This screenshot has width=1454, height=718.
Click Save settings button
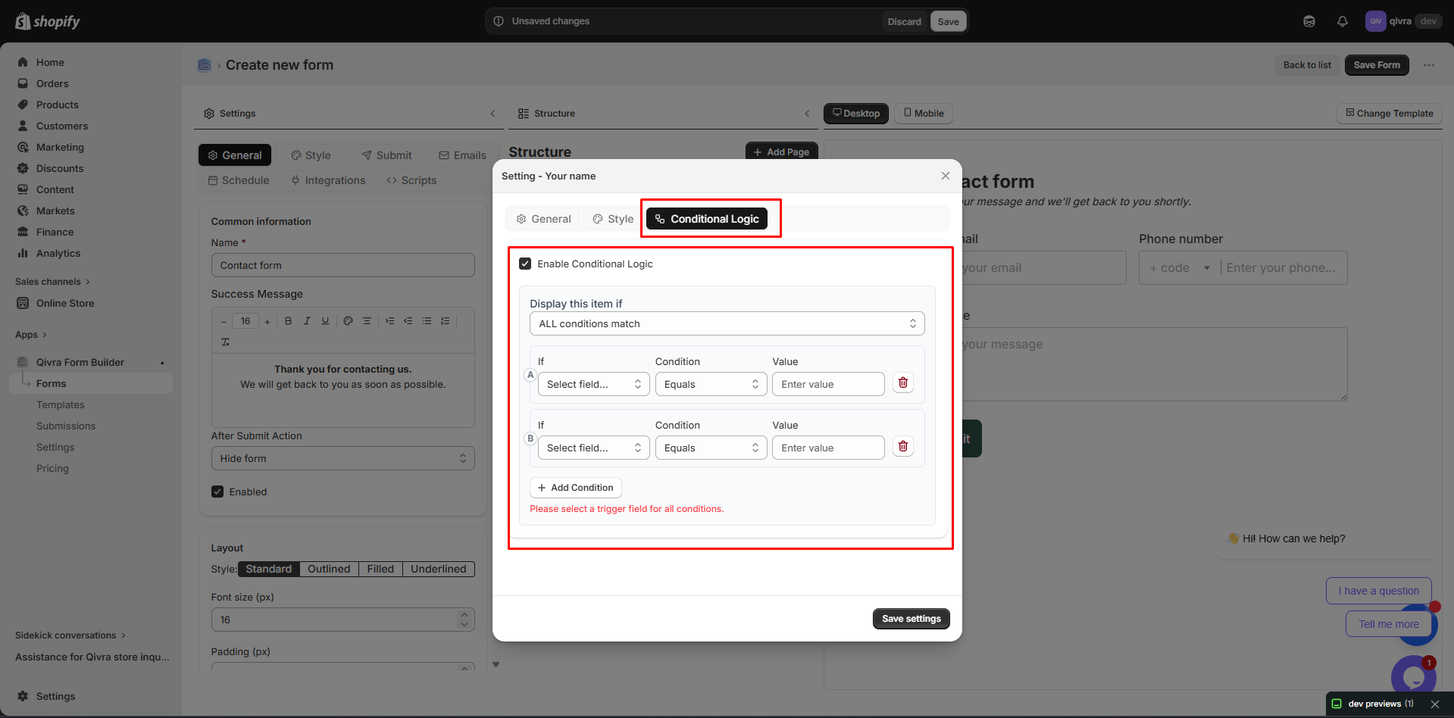tap(911, 619)
